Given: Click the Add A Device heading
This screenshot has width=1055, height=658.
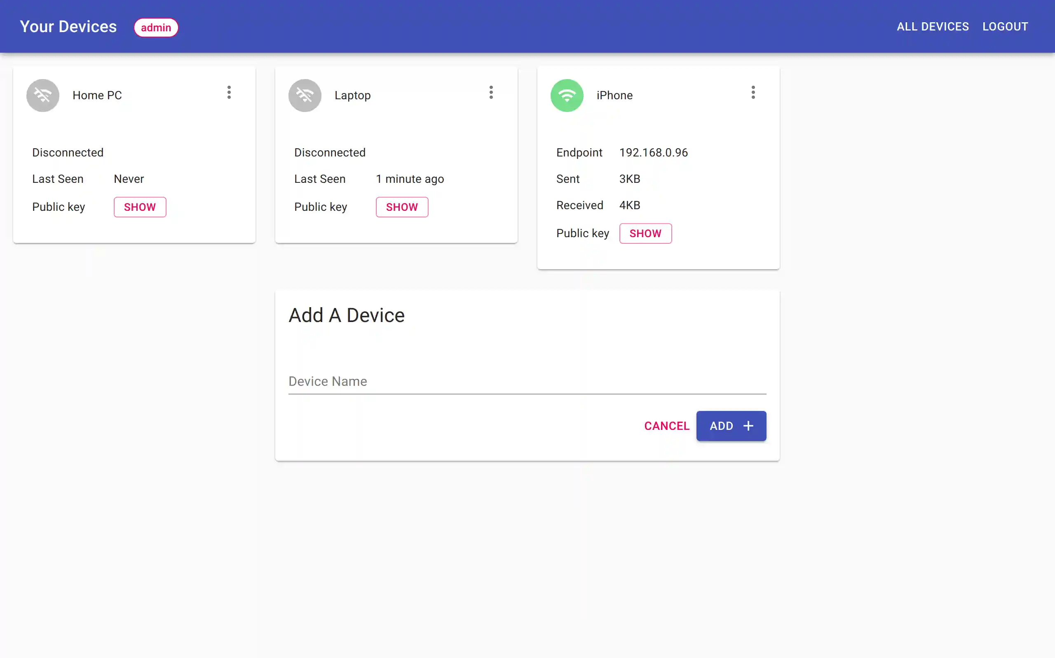Looking at the screenshot, I should coord(347,315).
